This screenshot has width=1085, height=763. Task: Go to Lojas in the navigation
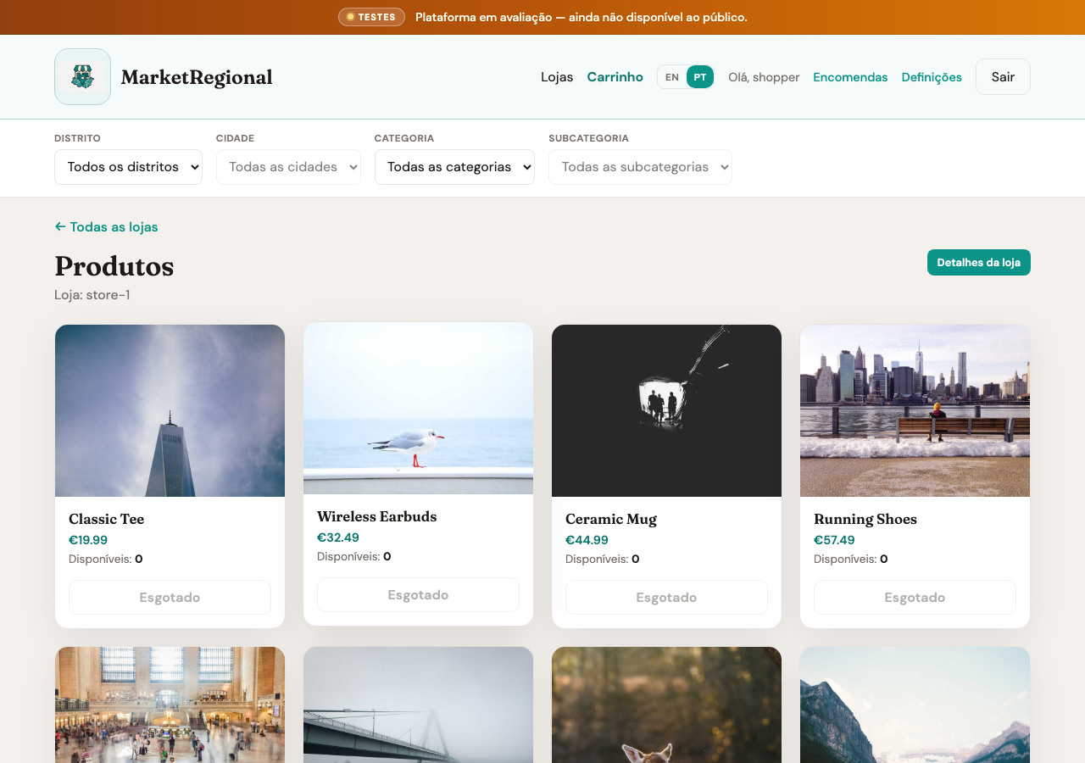coord(557,77)
